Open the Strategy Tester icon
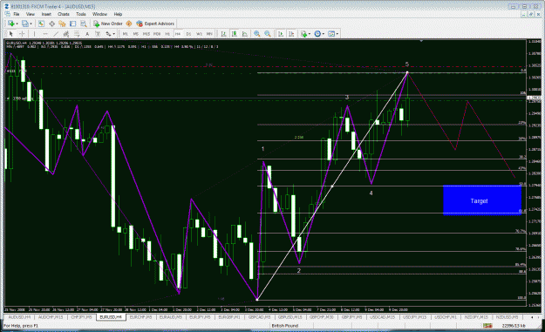This screenshot has width=545, height=332. coord(84,24)
